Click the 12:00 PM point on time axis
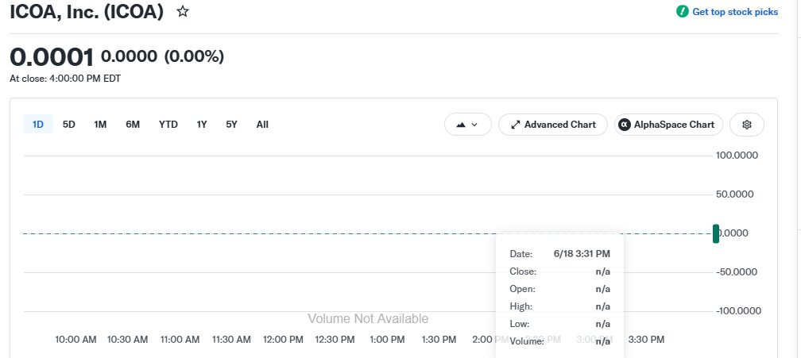 (283, 340)
